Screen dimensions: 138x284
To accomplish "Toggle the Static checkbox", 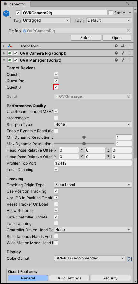I will [x=111, y=13].
